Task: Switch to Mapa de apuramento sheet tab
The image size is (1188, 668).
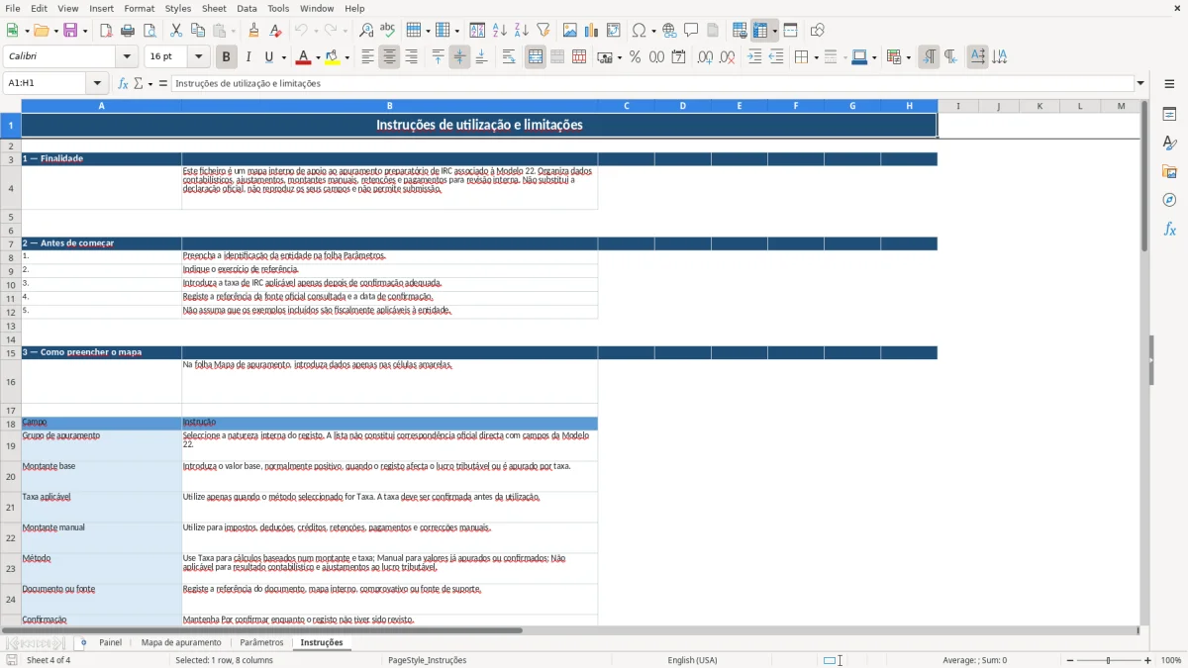Action: click(181, 642)
